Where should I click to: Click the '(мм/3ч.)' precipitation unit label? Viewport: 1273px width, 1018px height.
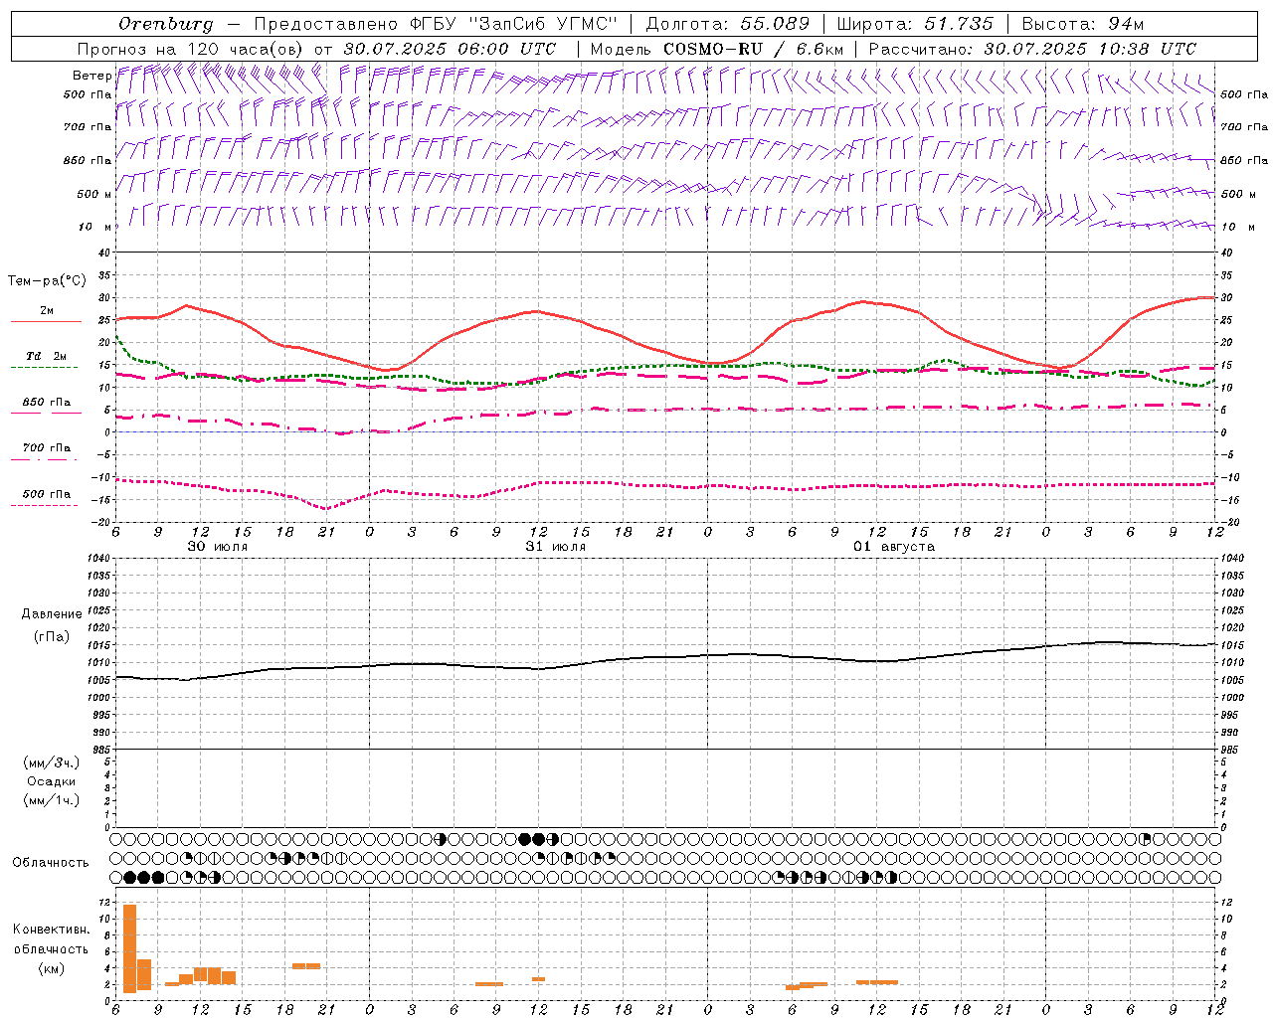click(x=52, y=763)
